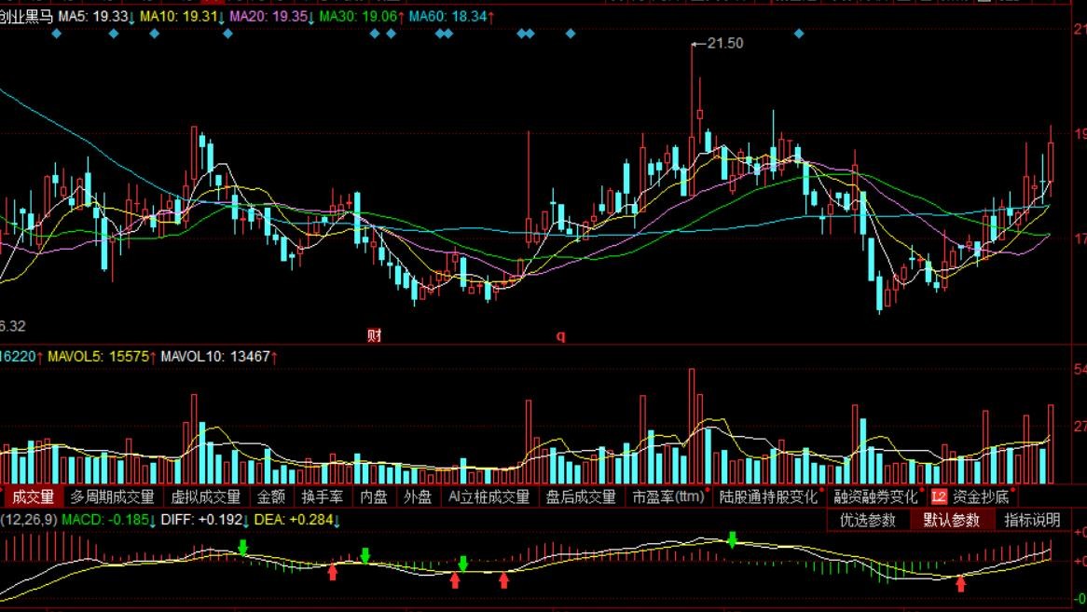Click the rightmost blue diamond event marker
Viewport: 1087px width, 612px height.
(x=798, y=34)
